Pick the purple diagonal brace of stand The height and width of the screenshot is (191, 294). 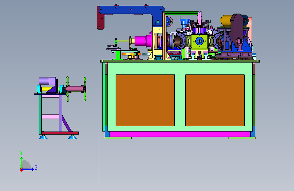click(x=66, y=123)
